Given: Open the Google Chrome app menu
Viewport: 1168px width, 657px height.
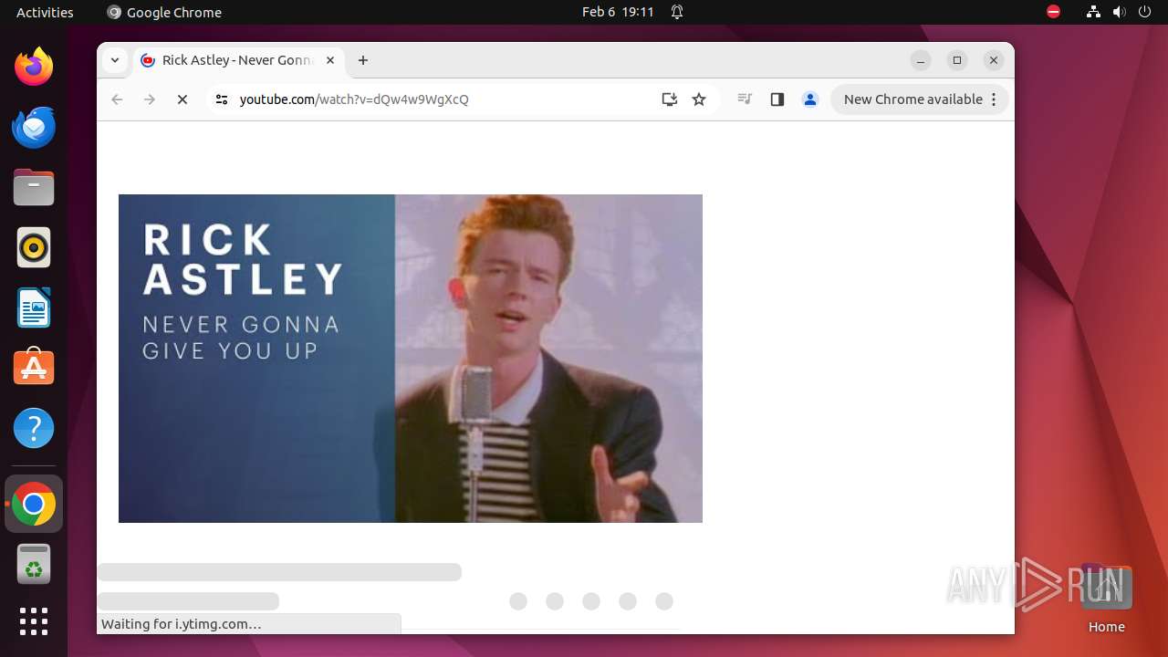Looking at the screenshot, I should pos(164,12).
